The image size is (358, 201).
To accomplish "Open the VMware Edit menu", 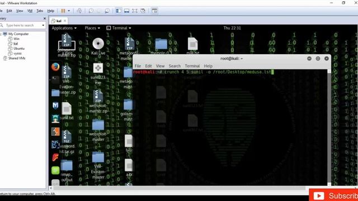I will 9,11.
